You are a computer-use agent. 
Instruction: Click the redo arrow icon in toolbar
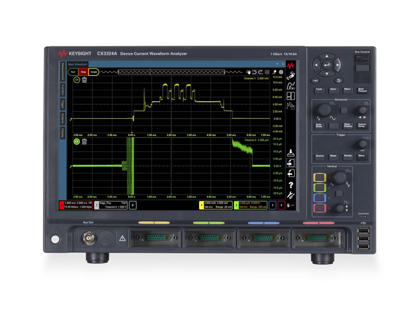click(x=260, y=72)
